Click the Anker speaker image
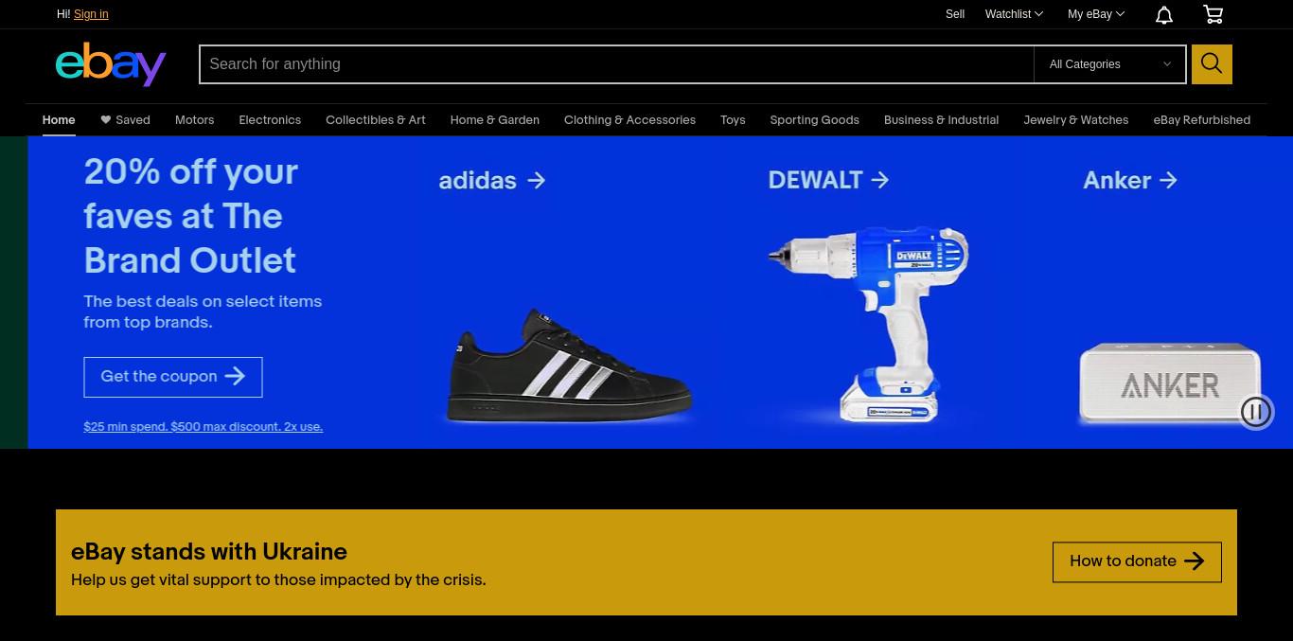The image size is (1293, 641). click(1170, 383)
